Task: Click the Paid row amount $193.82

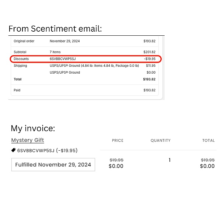Action: tap(150, 90)
